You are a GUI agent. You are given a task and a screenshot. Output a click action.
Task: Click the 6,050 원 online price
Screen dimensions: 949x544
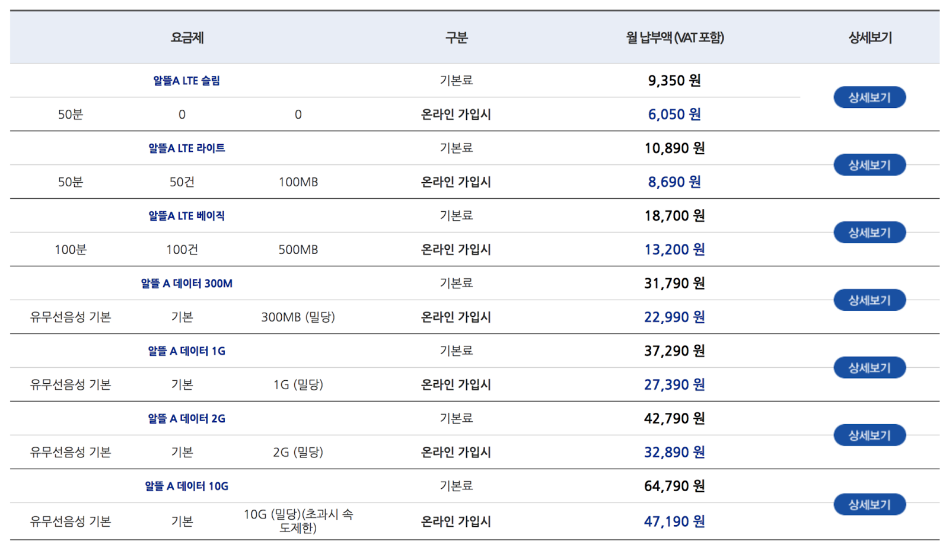674,114
